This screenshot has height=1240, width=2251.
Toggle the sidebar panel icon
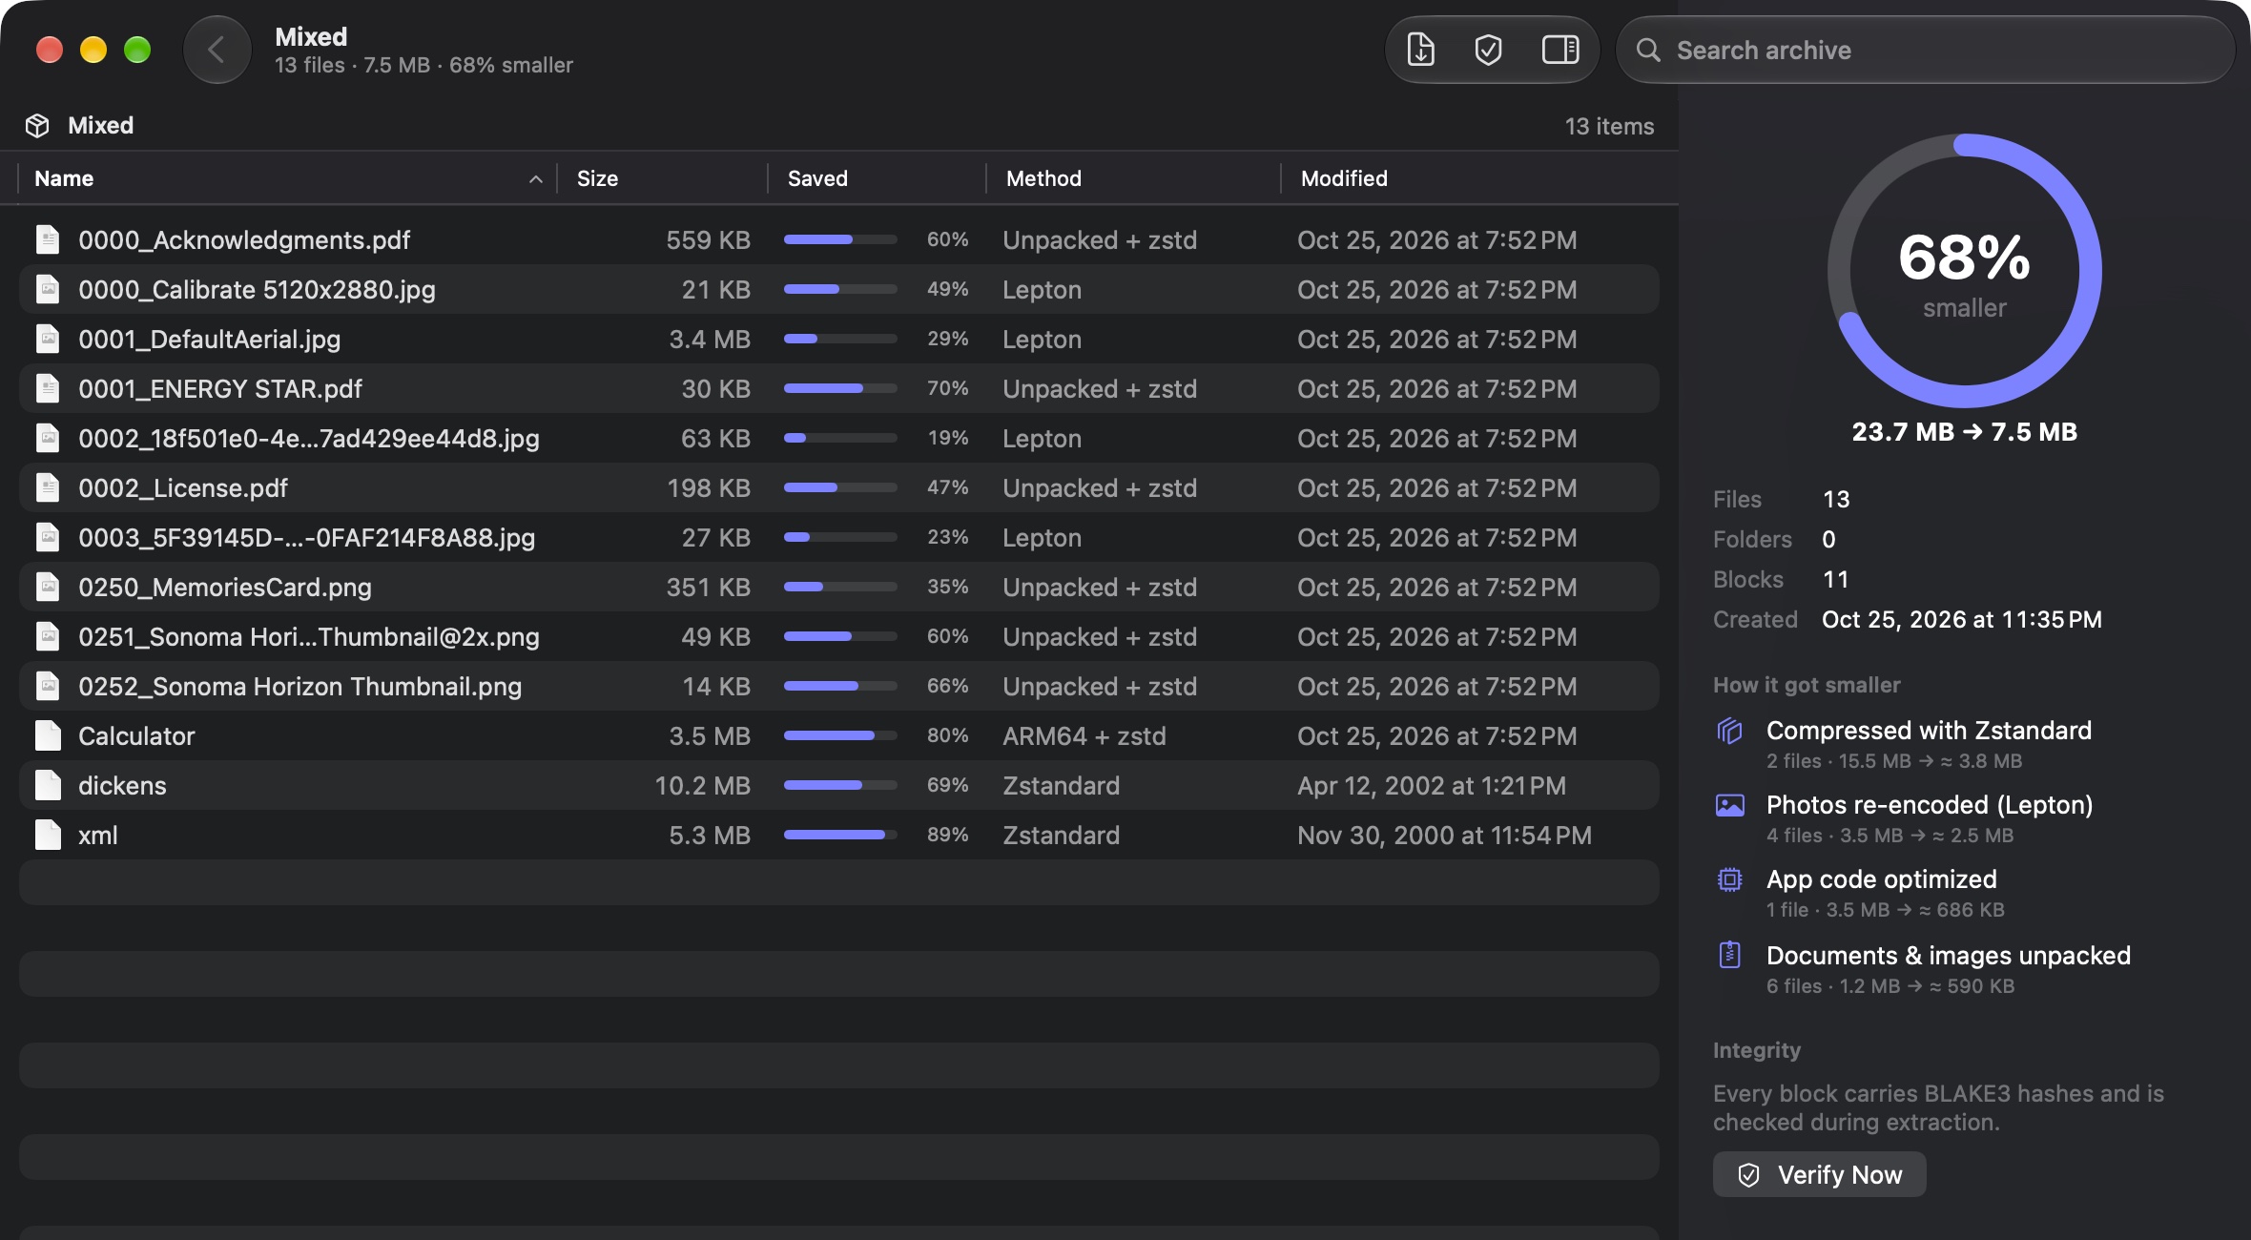tap(1560, 50)
